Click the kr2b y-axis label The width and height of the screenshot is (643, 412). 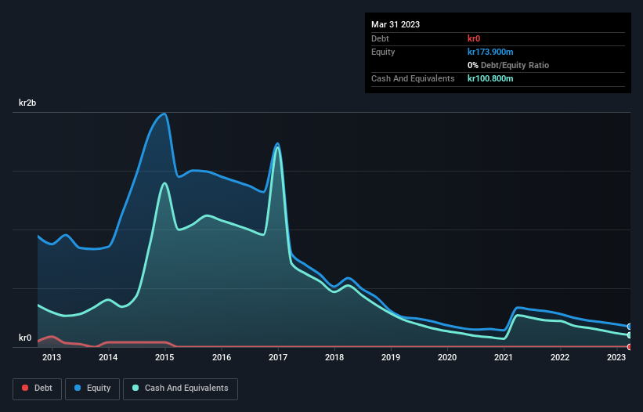(27, 103)
